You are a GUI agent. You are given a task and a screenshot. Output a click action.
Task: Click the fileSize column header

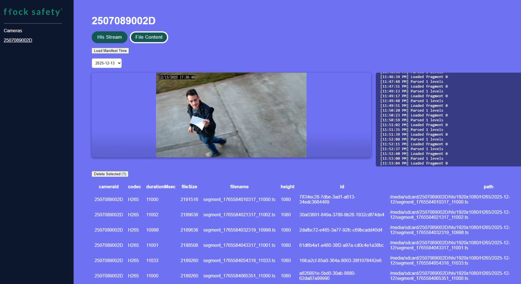pos(189,187)
